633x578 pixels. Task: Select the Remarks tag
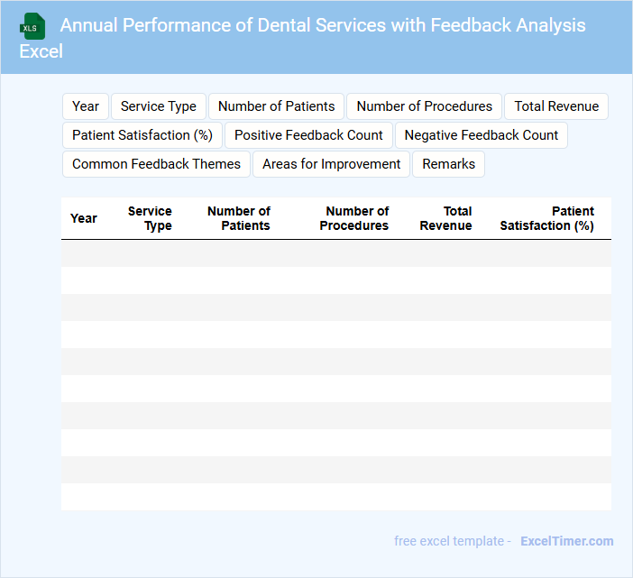[x=449, y=164]
